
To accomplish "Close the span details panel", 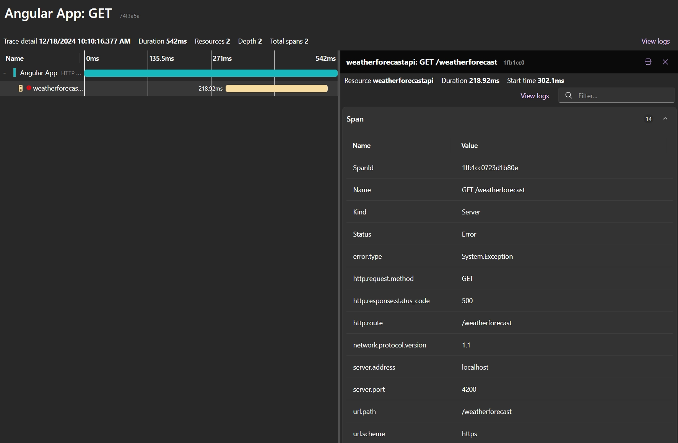I will tap(665, 62).
